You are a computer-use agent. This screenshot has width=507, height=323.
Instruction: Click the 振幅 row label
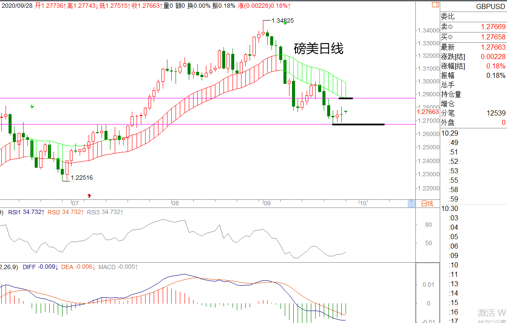pyautogui.click(x=448, y=75)
